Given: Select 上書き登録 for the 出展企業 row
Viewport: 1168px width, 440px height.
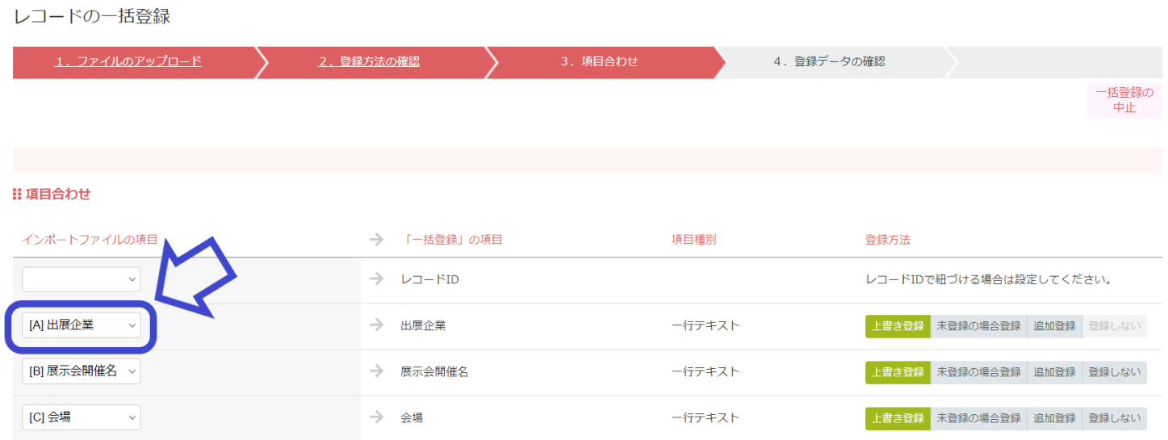Looking at the screenshot, I should coord(897,326).
